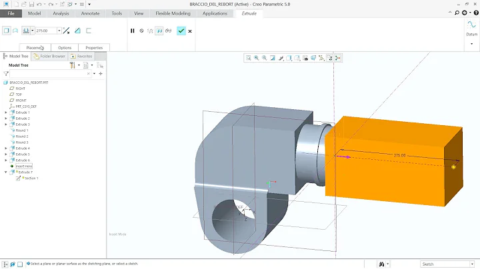Open Applications ribbon tab
This screenshot has width=480, height=269.
point(215,13)
